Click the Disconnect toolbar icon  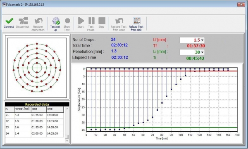coord(23,21)
